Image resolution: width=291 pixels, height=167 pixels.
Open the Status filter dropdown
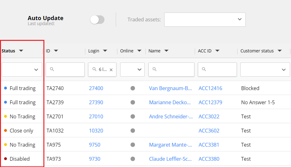pos(22,70)
